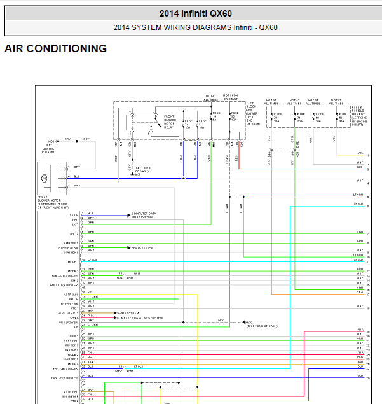Click the 'FUSE 71' label in fusible link box
The image size is (382, 404).
pyautogui.click(x=301, y=118)
